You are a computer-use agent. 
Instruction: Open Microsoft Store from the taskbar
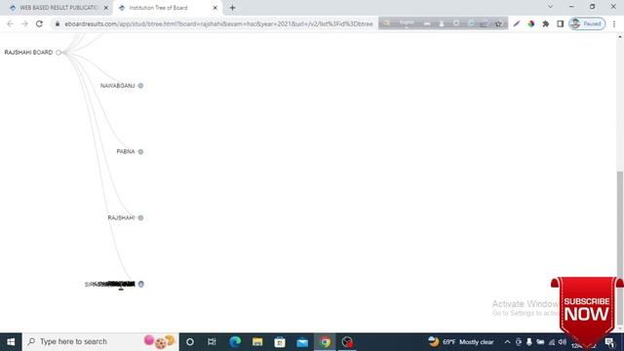click(x=280, y=342)
